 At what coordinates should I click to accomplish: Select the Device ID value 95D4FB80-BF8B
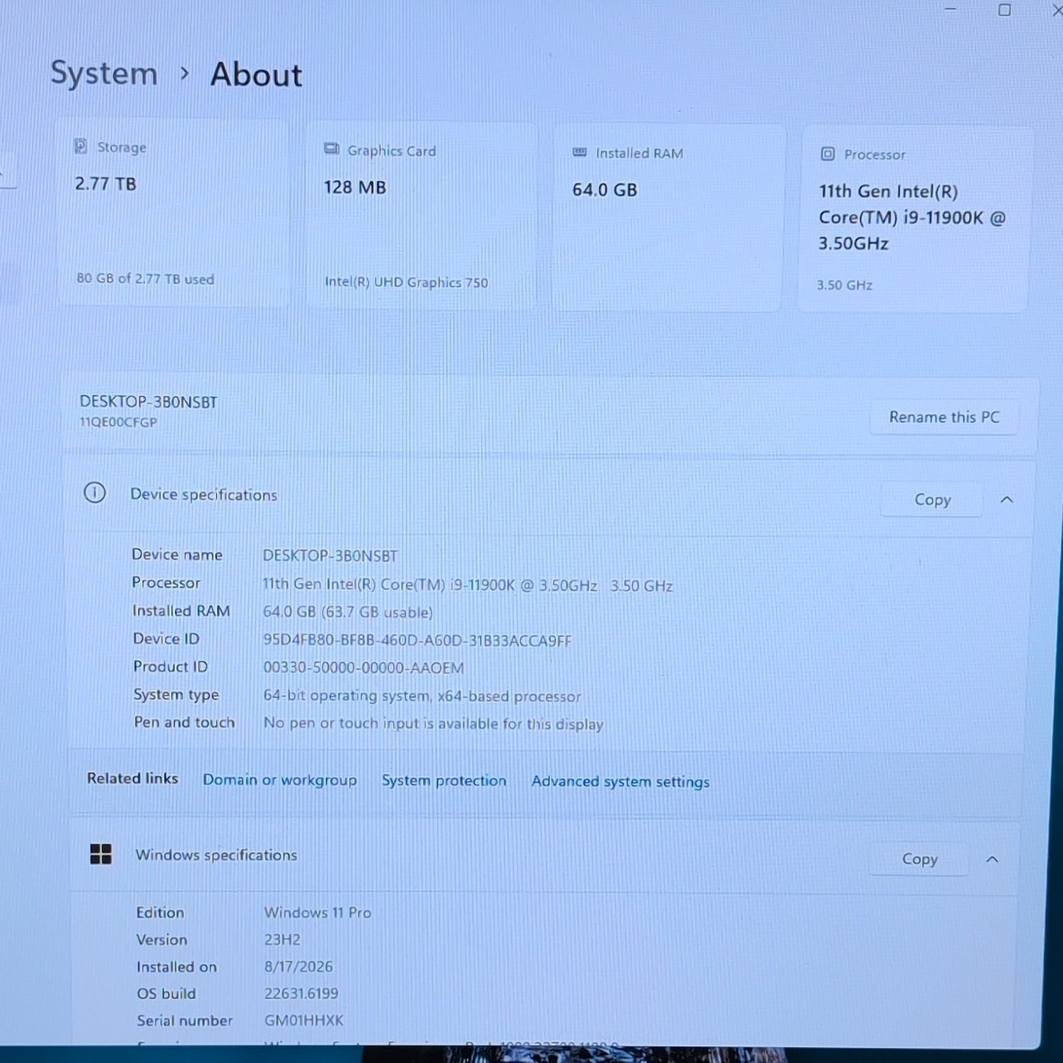pos(417,640)
